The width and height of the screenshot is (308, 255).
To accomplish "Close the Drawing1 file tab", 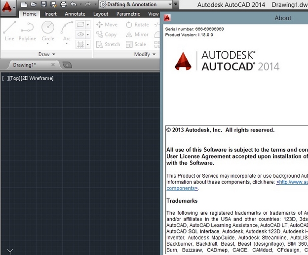I will click(53, 64).
